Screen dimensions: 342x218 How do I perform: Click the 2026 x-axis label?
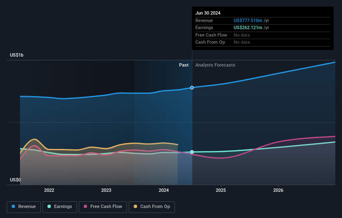[x=278, y=190]
